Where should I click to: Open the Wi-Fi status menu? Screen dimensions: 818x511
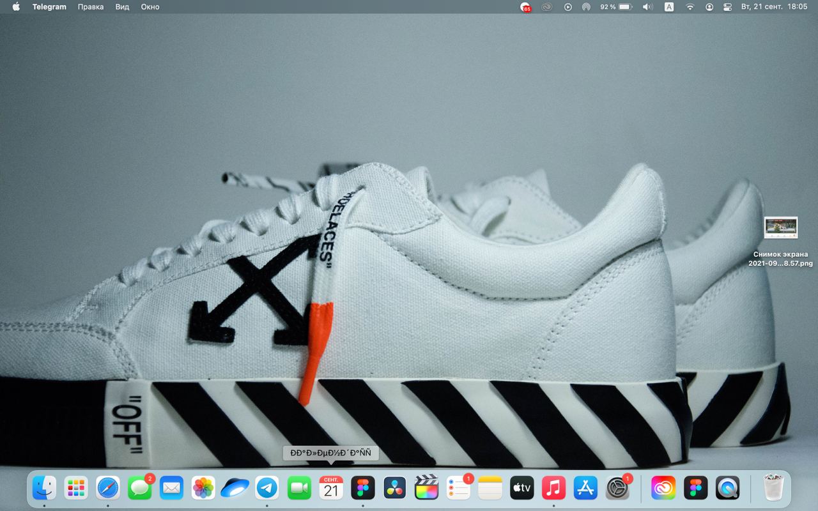coord(690,6)
